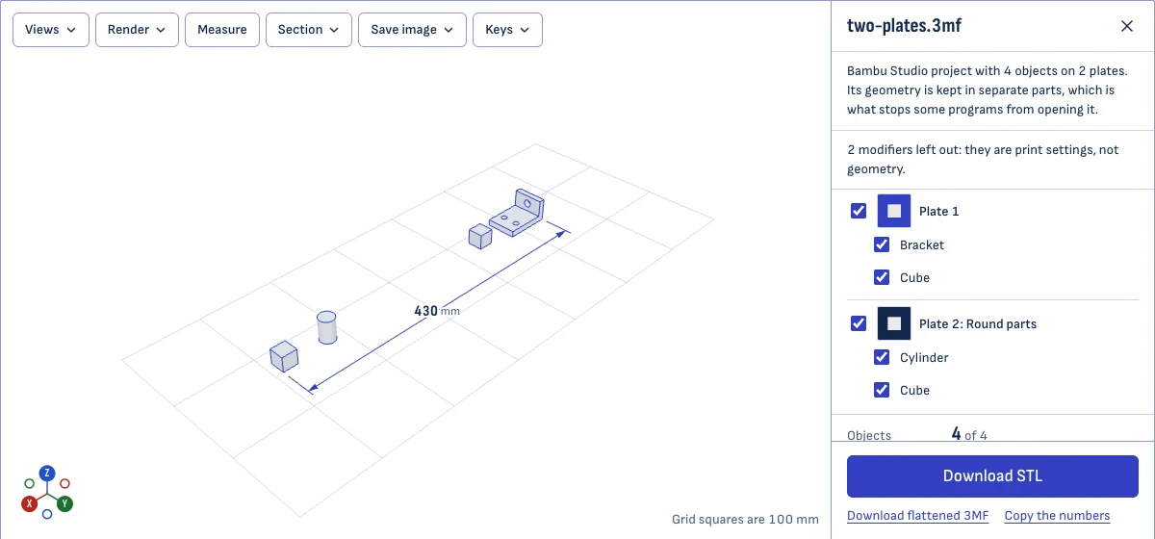The image size is (1155, 539).
Task: Click the hollow green negative-Y gizmo circle
Action: point(30,483)
